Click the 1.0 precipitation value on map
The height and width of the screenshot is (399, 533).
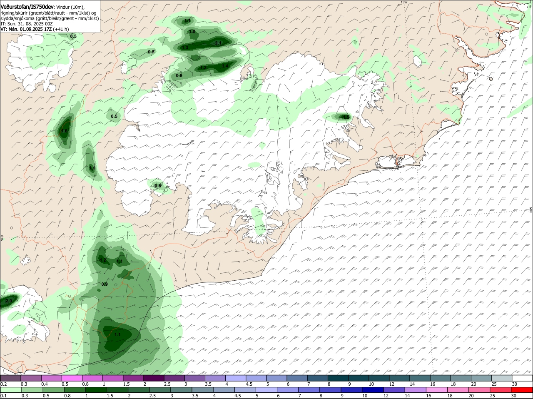click(192, 32)
